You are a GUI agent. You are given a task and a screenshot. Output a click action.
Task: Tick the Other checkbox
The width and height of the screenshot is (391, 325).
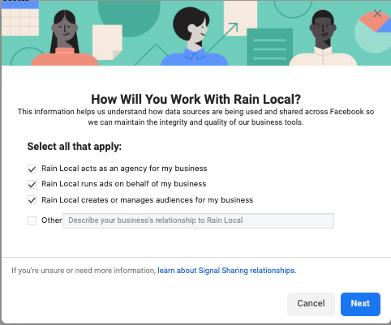tap(32, 220)
